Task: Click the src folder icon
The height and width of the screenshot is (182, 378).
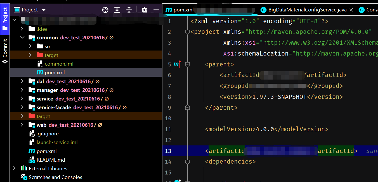Action: point(40,46)
